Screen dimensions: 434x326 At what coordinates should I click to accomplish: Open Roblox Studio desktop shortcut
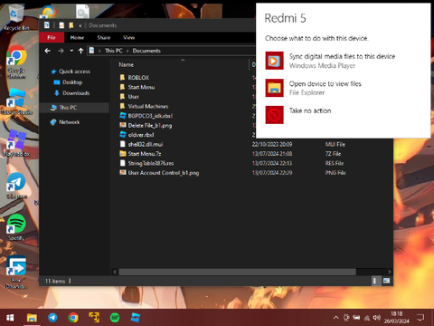[x=16, y=101]
